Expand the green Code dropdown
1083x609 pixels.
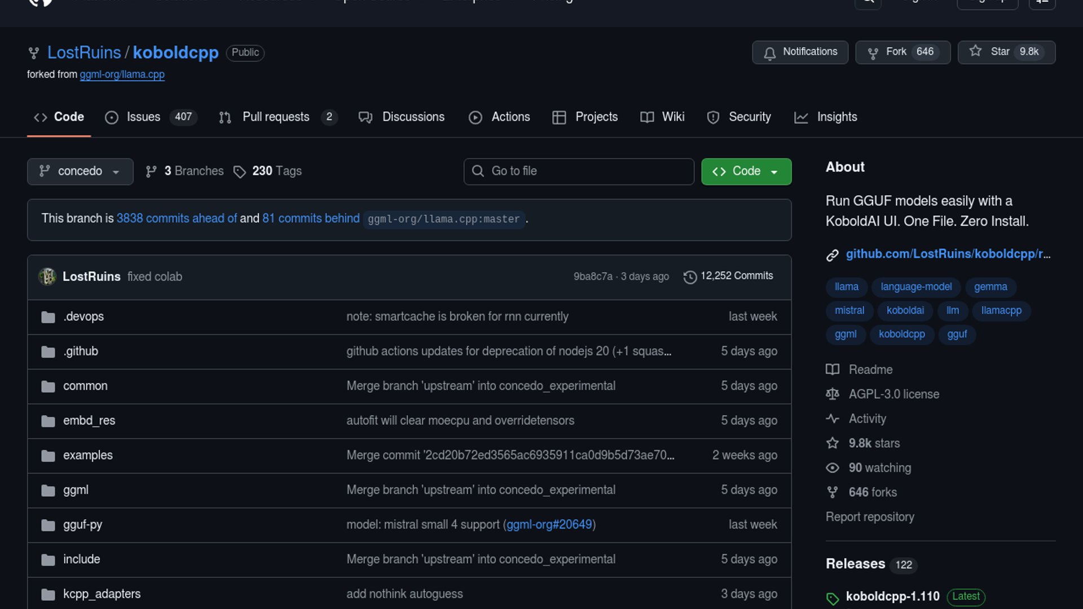coord(746,171)
